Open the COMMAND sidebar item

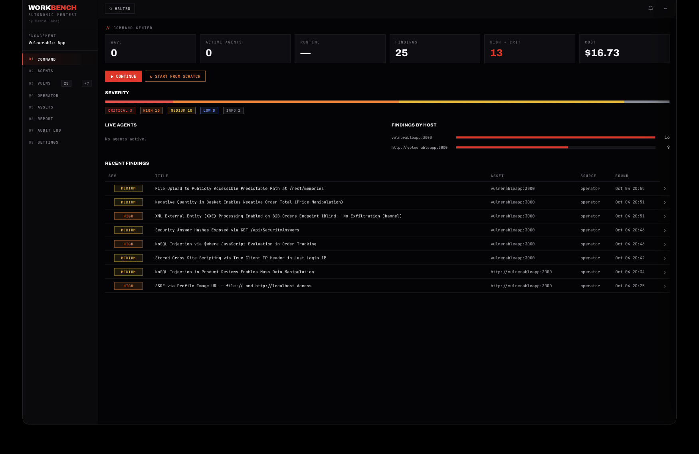coord(60,59)
